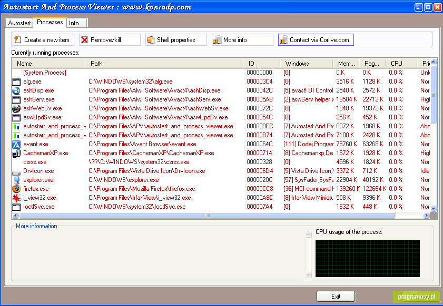
Task: Click the Contact via Corlive.com icon
Action: click(283, 40)
